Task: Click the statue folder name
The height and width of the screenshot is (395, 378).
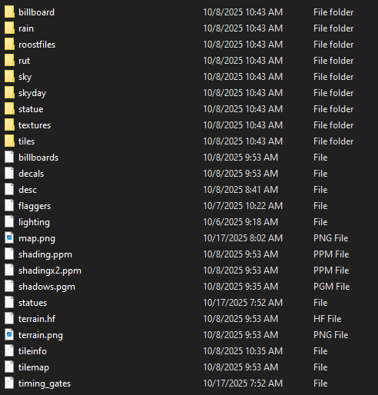Action: coord(31,109)
